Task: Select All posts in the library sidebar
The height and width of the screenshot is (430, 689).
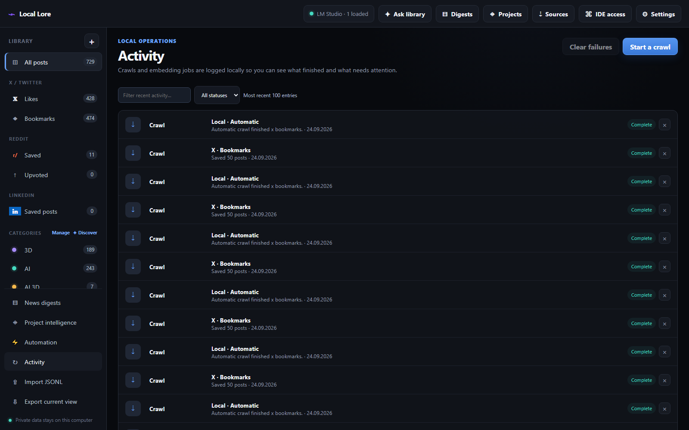Action: point(53,62)
